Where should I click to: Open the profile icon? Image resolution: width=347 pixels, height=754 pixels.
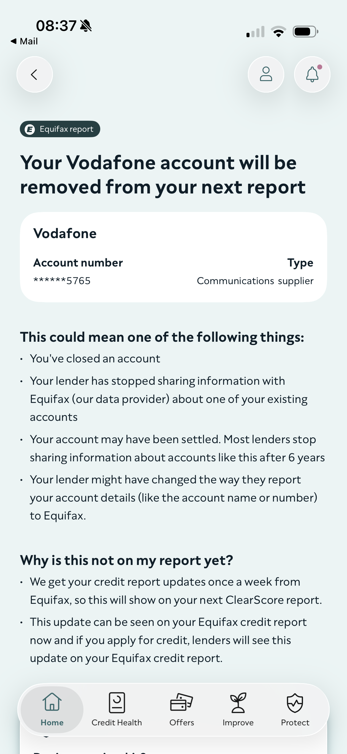[266, 74]
